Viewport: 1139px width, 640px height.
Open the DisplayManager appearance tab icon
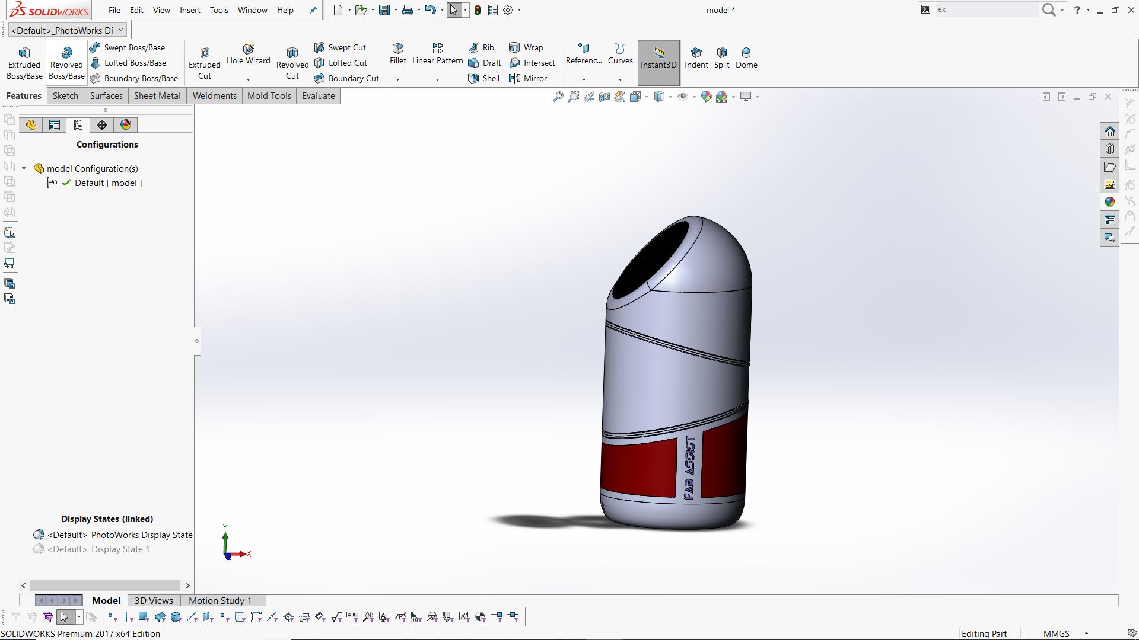point(126,125)
